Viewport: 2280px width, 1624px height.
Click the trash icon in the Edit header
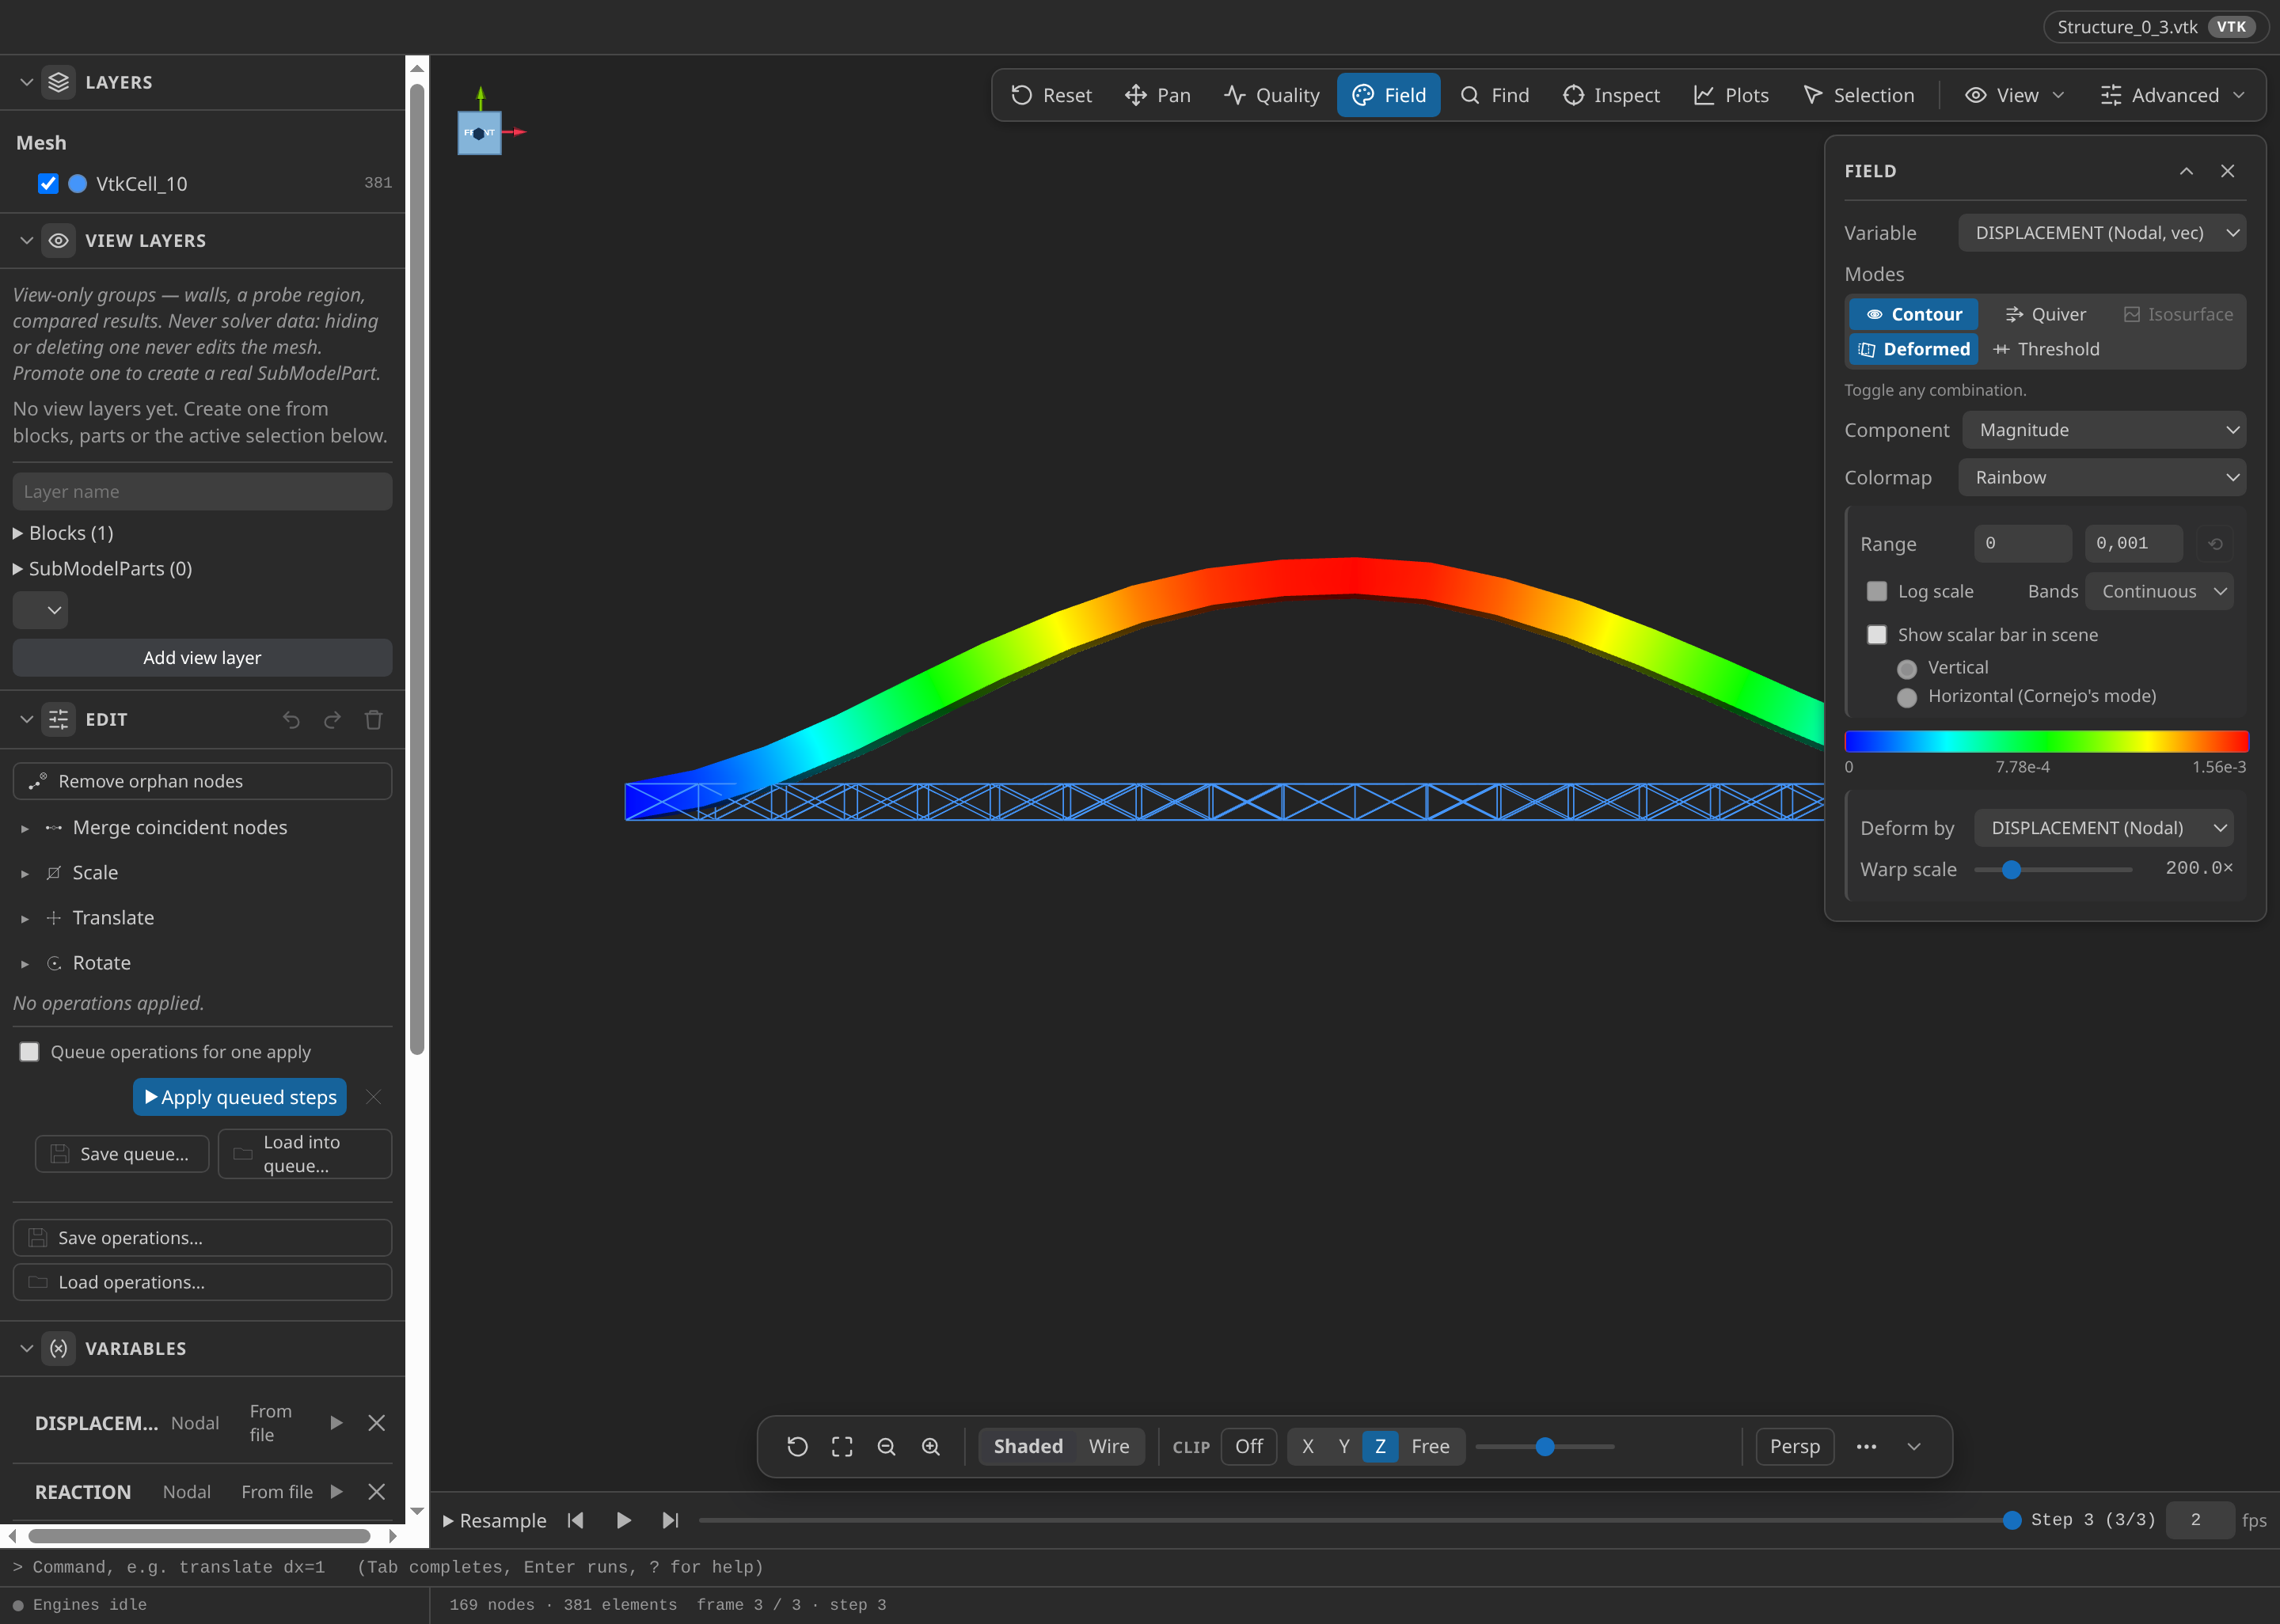point(374,720)
